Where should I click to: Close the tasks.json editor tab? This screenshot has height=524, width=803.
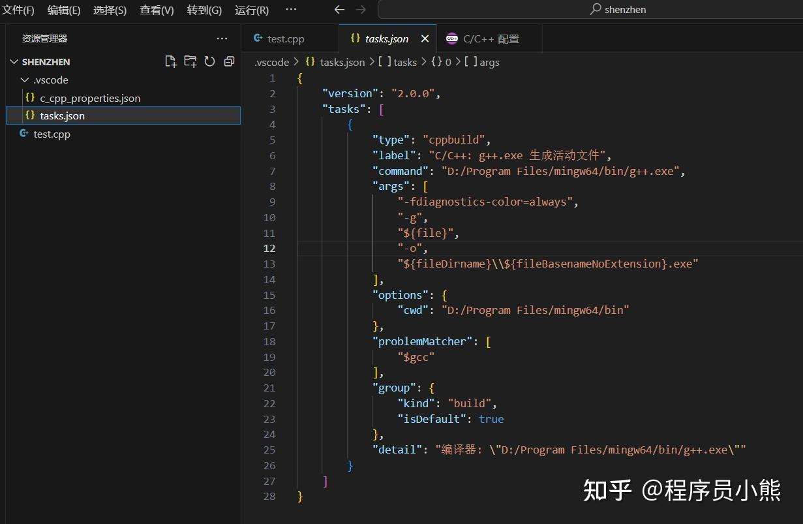(425, 39)
